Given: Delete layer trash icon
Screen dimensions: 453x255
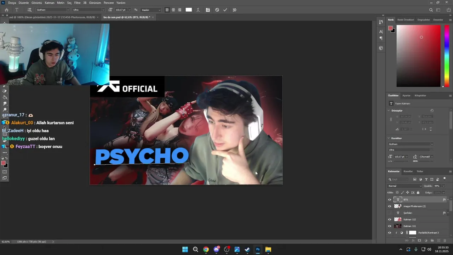Looking at the screenshot, I should point(445,240).
